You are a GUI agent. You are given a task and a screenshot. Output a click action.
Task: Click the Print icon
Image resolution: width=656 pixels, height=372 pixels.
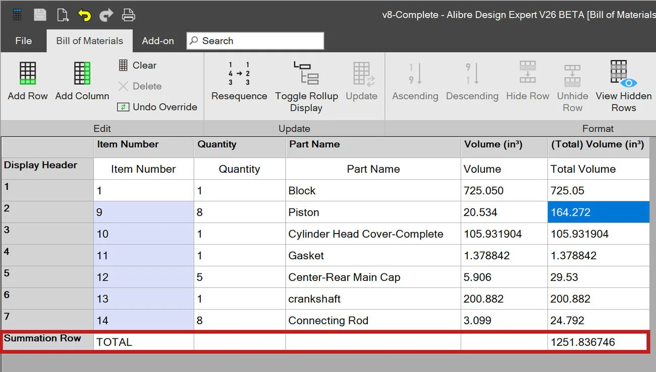(x=129, y=15)
